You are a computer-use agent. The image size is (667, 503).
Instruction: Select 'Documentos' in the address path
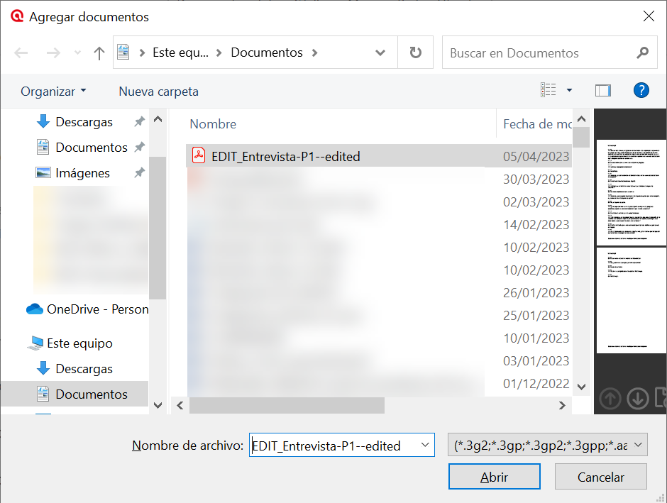coord(267,52)
